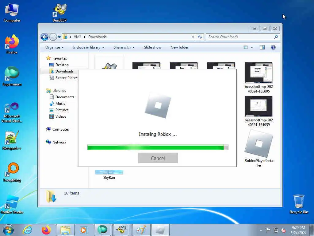Open Explorer help button
This screenshot has width=314, height=236.
(x=273, y=47)
